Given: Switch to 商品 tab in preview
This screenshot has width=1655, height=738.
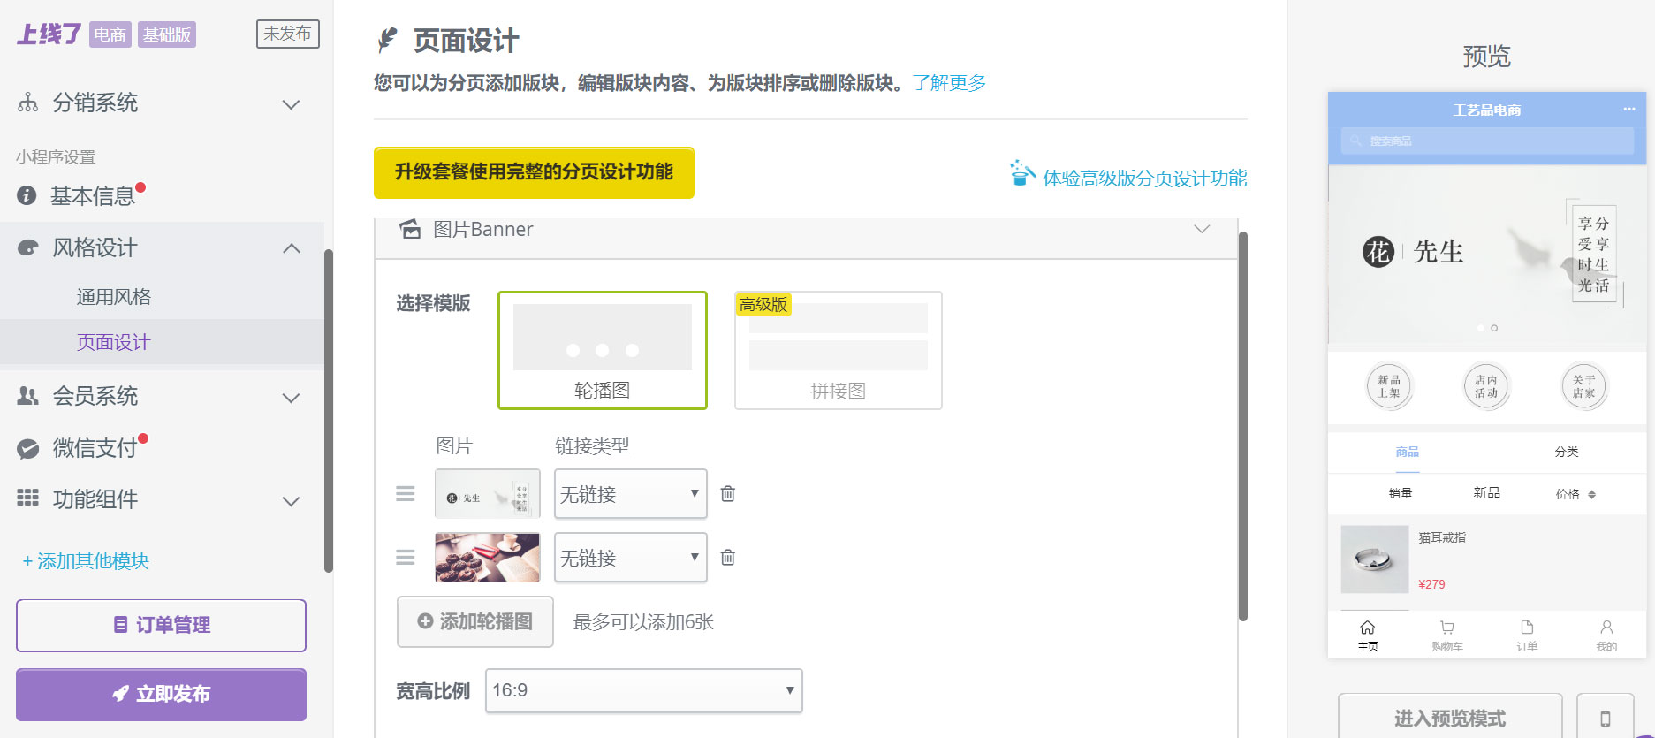Looking at the screenshot, I should point(1408,452).
